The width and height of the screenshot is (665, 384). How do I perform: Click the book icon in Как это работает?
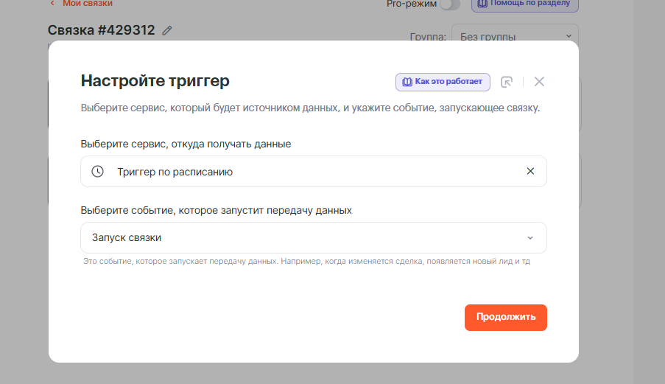(407, 82)
